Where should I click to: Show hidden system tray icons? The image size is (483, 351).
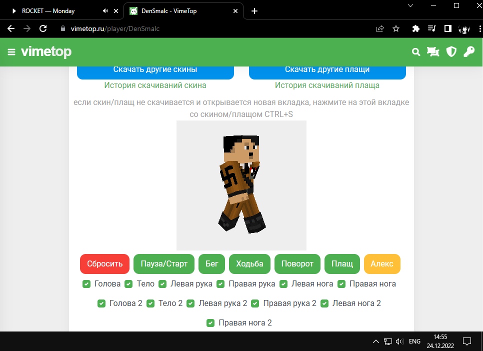(375, 342)
